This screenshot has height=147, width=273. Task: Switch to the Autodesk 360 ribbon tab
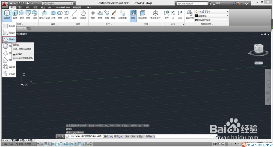point(63,7)
